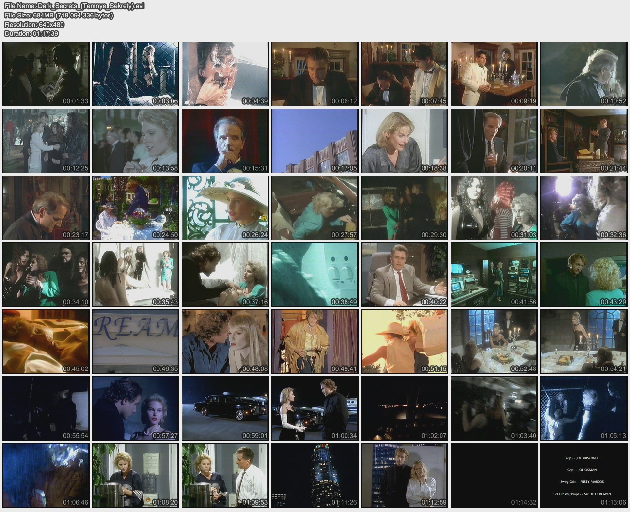
Task: Click the Duration 01:17:39 text
Action: coord(31,33)
